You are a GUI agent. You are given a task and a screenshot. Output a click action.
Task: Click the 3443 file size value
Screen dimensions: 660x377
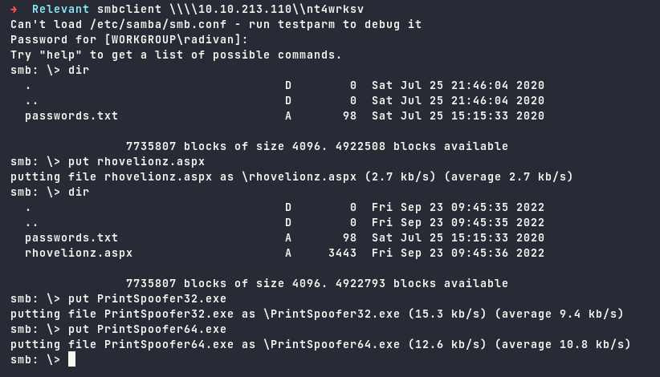coord(342,253)
